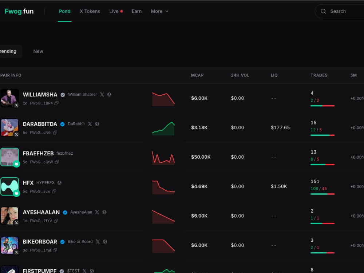
Task: Open Bike or Board X profile icon
Action: (98, 242)
